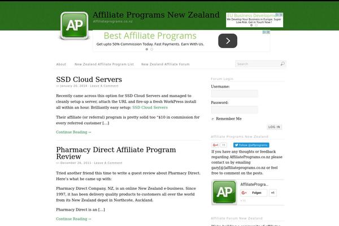Close the EU Business Development ad
Viewport: 339px width, 226px height.
click(281, 15)
